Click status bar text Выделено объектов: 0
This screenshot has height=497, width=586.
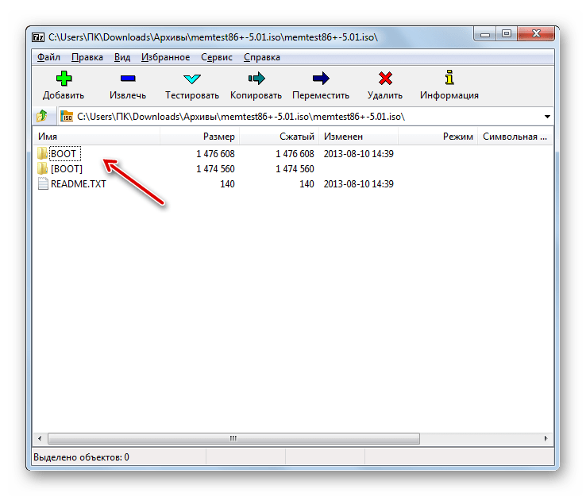pyautogui.click(x=81, y=457)
